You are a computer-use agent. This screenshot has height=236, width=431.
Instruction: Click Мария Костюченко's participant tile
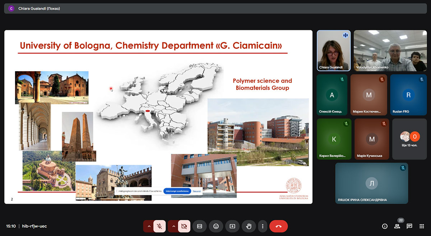coord(369,95)
